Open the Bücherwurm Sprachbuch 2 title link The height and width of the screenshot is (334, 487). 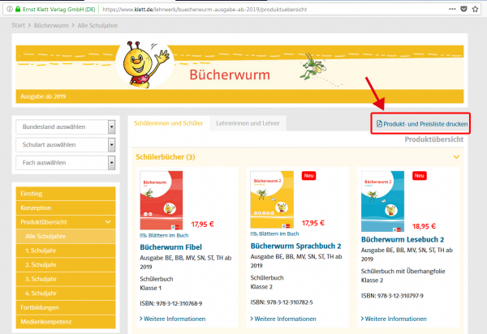[x=295, y=246]
